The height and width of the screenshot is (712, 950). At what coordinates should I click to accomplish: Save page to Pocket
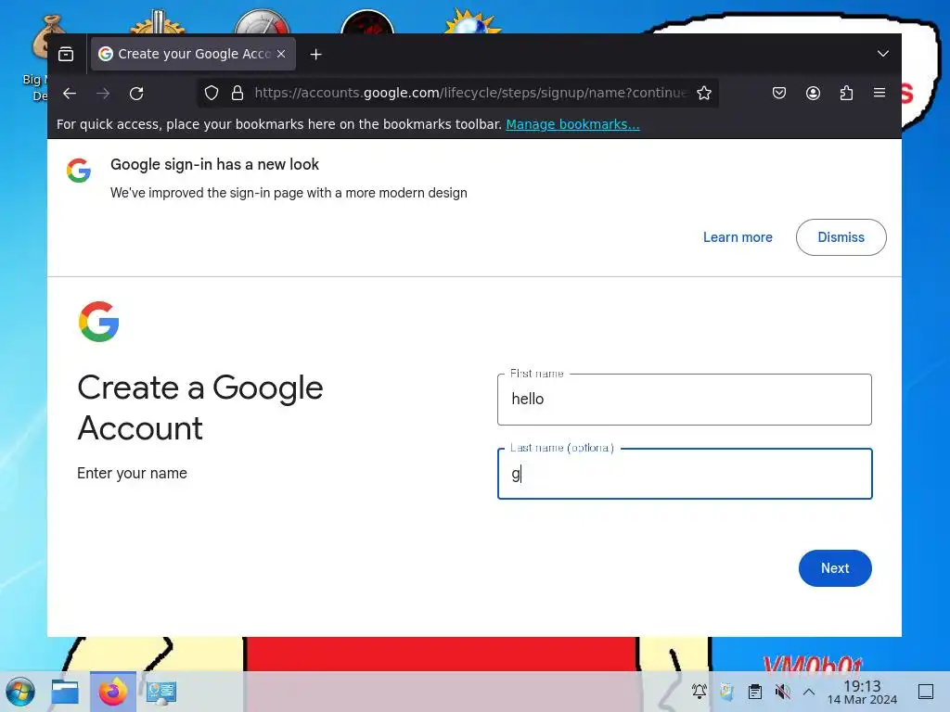pyautogui.click(x=779, y=93)
